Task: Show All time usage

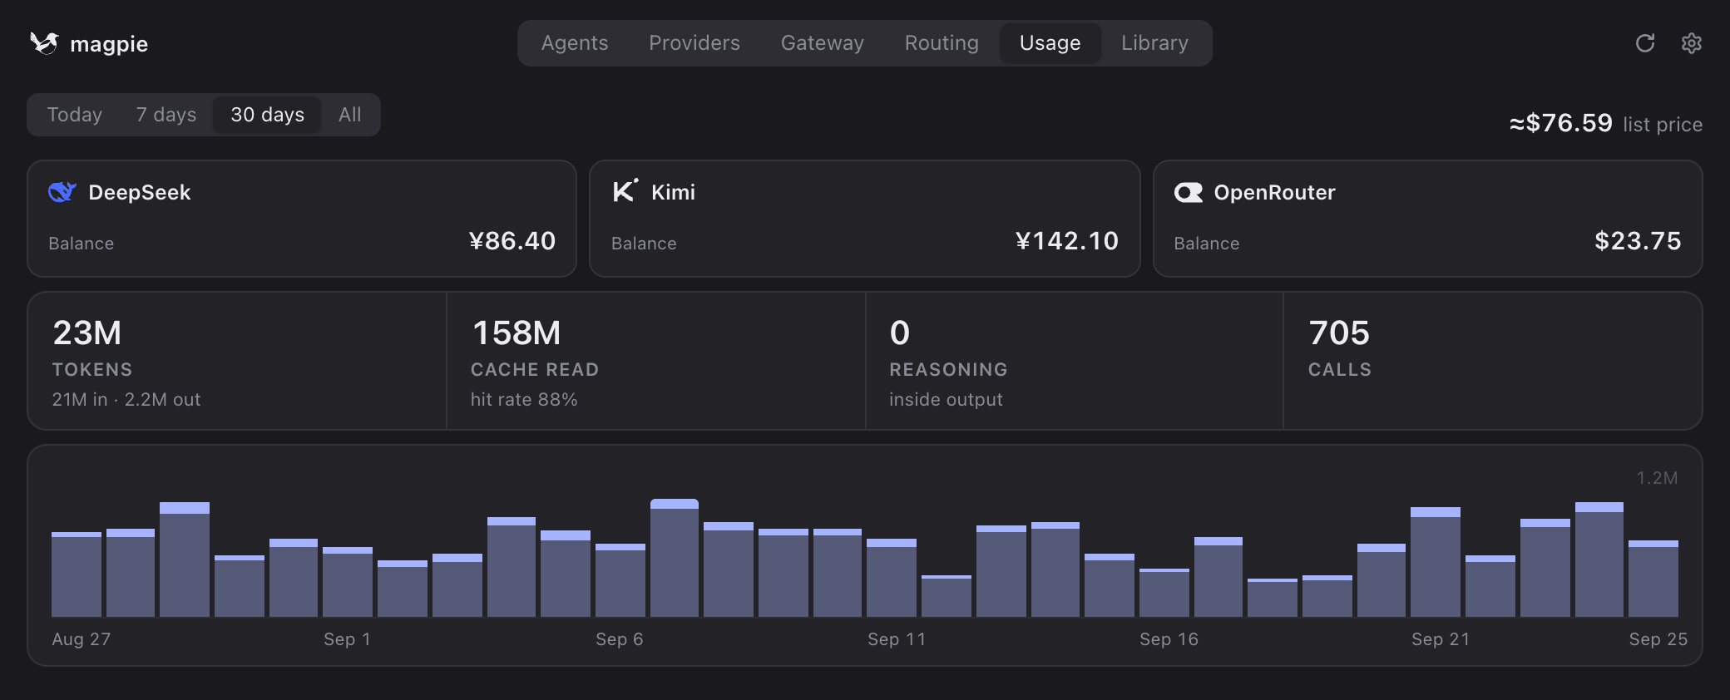Action: (350, 115)
